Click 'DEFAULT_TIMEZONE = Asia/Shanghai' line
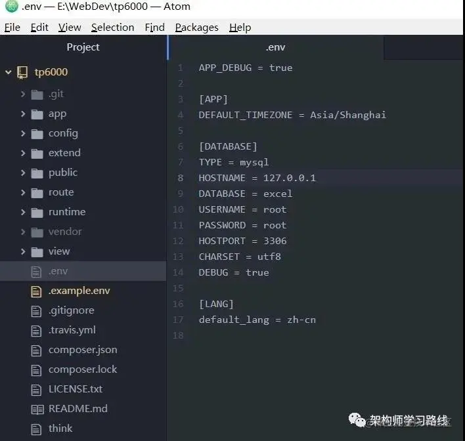465x441 pixels. (293, 115)
